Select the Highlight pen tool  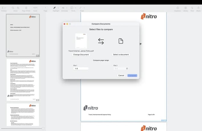click(55, 8)
